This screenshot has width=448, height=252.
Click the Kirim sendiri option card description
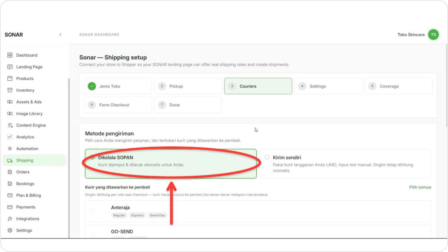click(x=343, y=168)
